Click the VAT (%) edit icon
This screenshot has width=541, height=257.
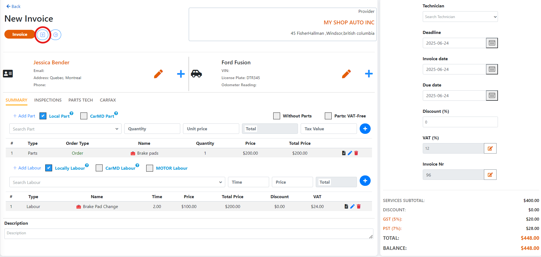pos(490,148)
